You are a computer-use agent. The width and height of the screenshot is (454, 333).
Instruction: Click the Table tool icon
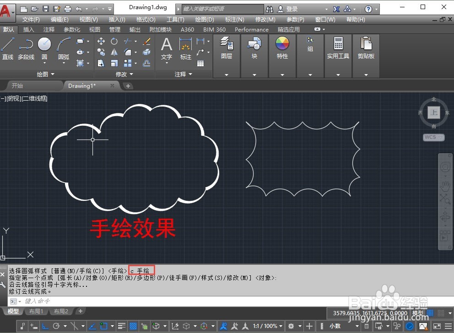[x=200, y=64]
